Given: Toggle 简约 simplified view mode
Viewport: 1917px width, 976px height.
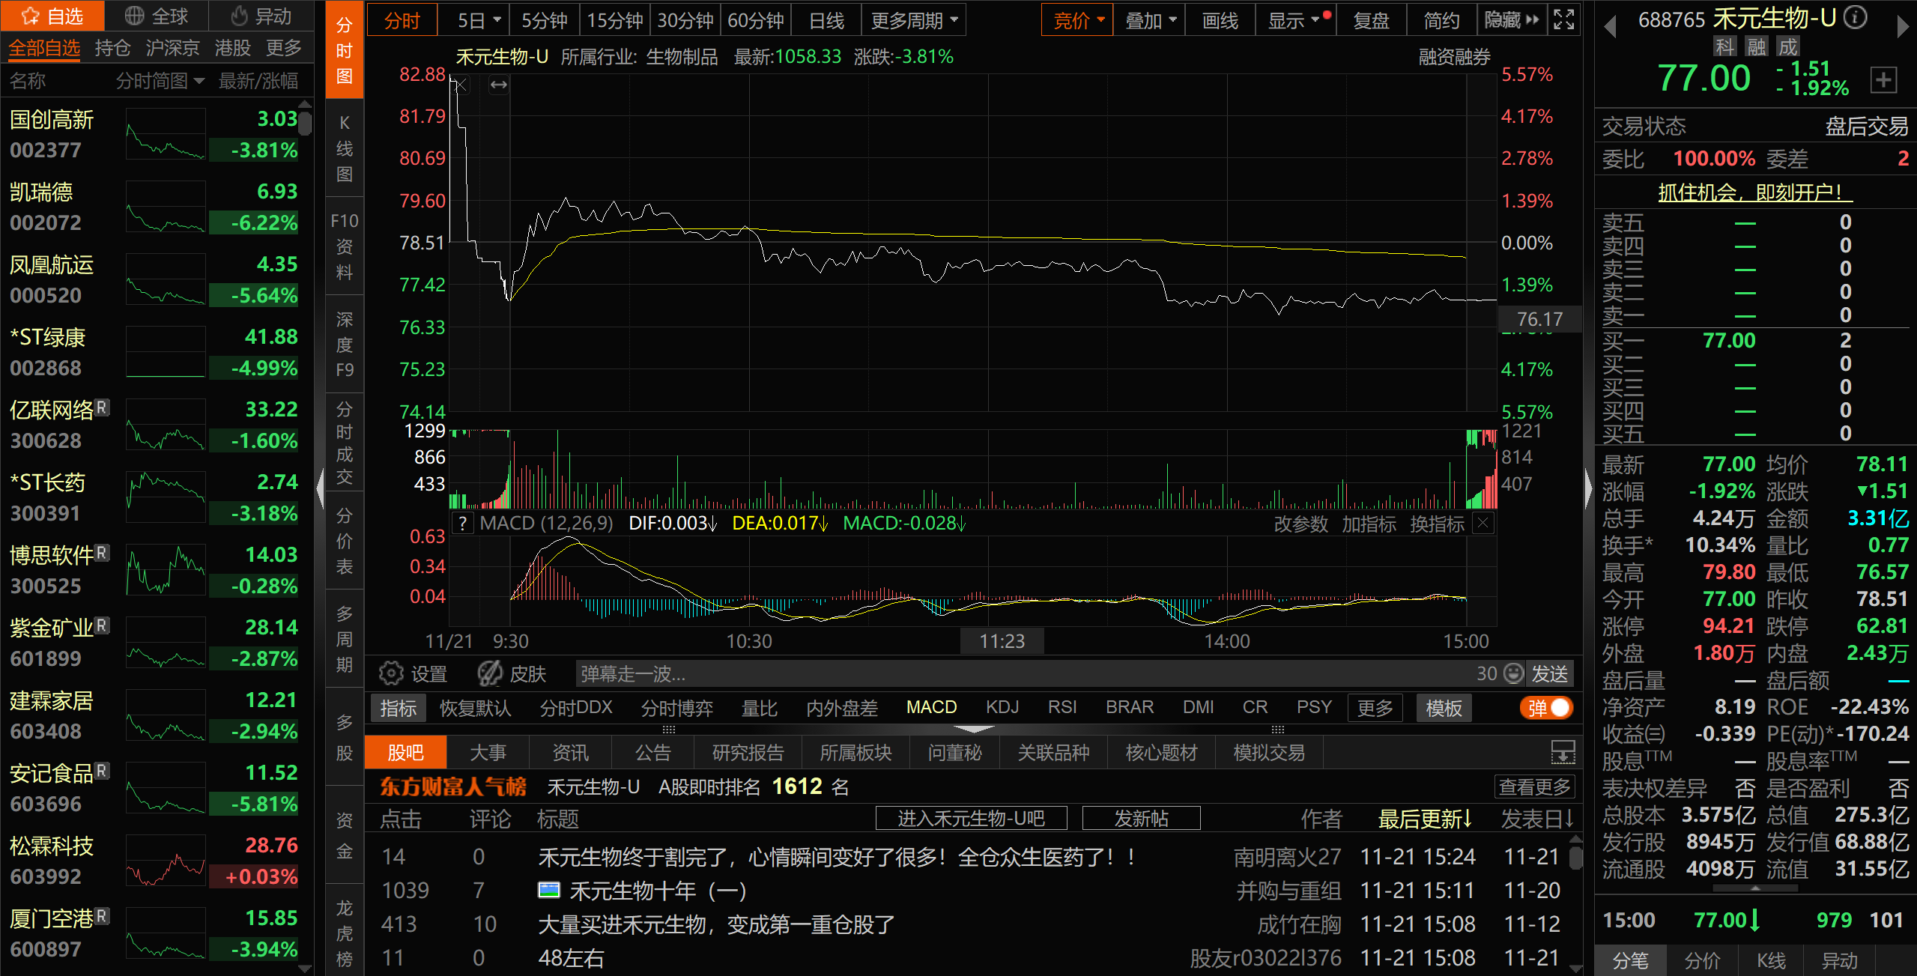Looking at the screenshot, I should click(1441, 20).
